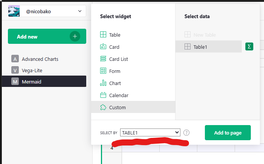Click the nicobako profile avatar thumbnail

coord(14,11)
